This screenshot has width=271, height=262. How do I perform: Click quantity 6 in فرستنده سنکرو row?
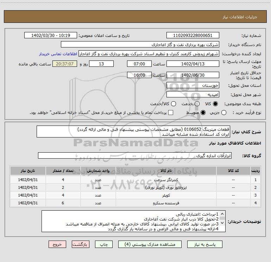[x=63, y=203]
